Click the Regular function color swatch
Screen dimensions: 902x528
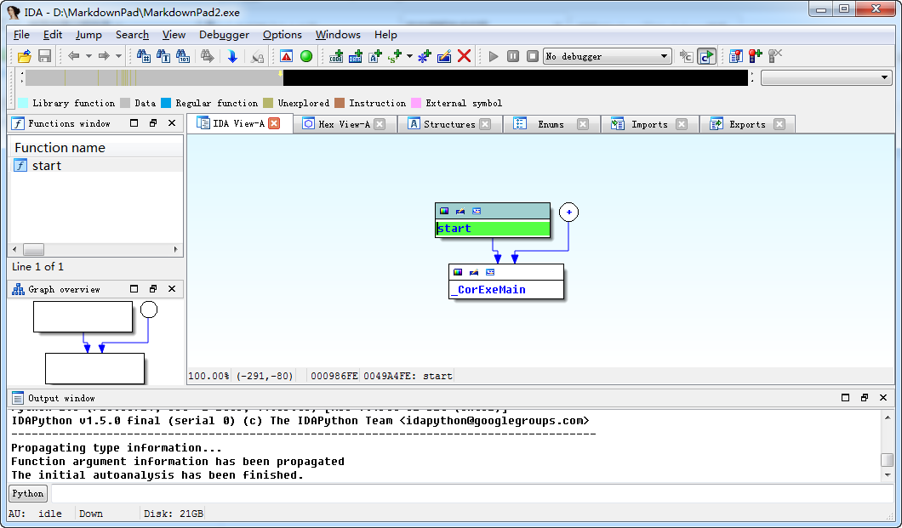pyautogui.click(x=166, y=103)
